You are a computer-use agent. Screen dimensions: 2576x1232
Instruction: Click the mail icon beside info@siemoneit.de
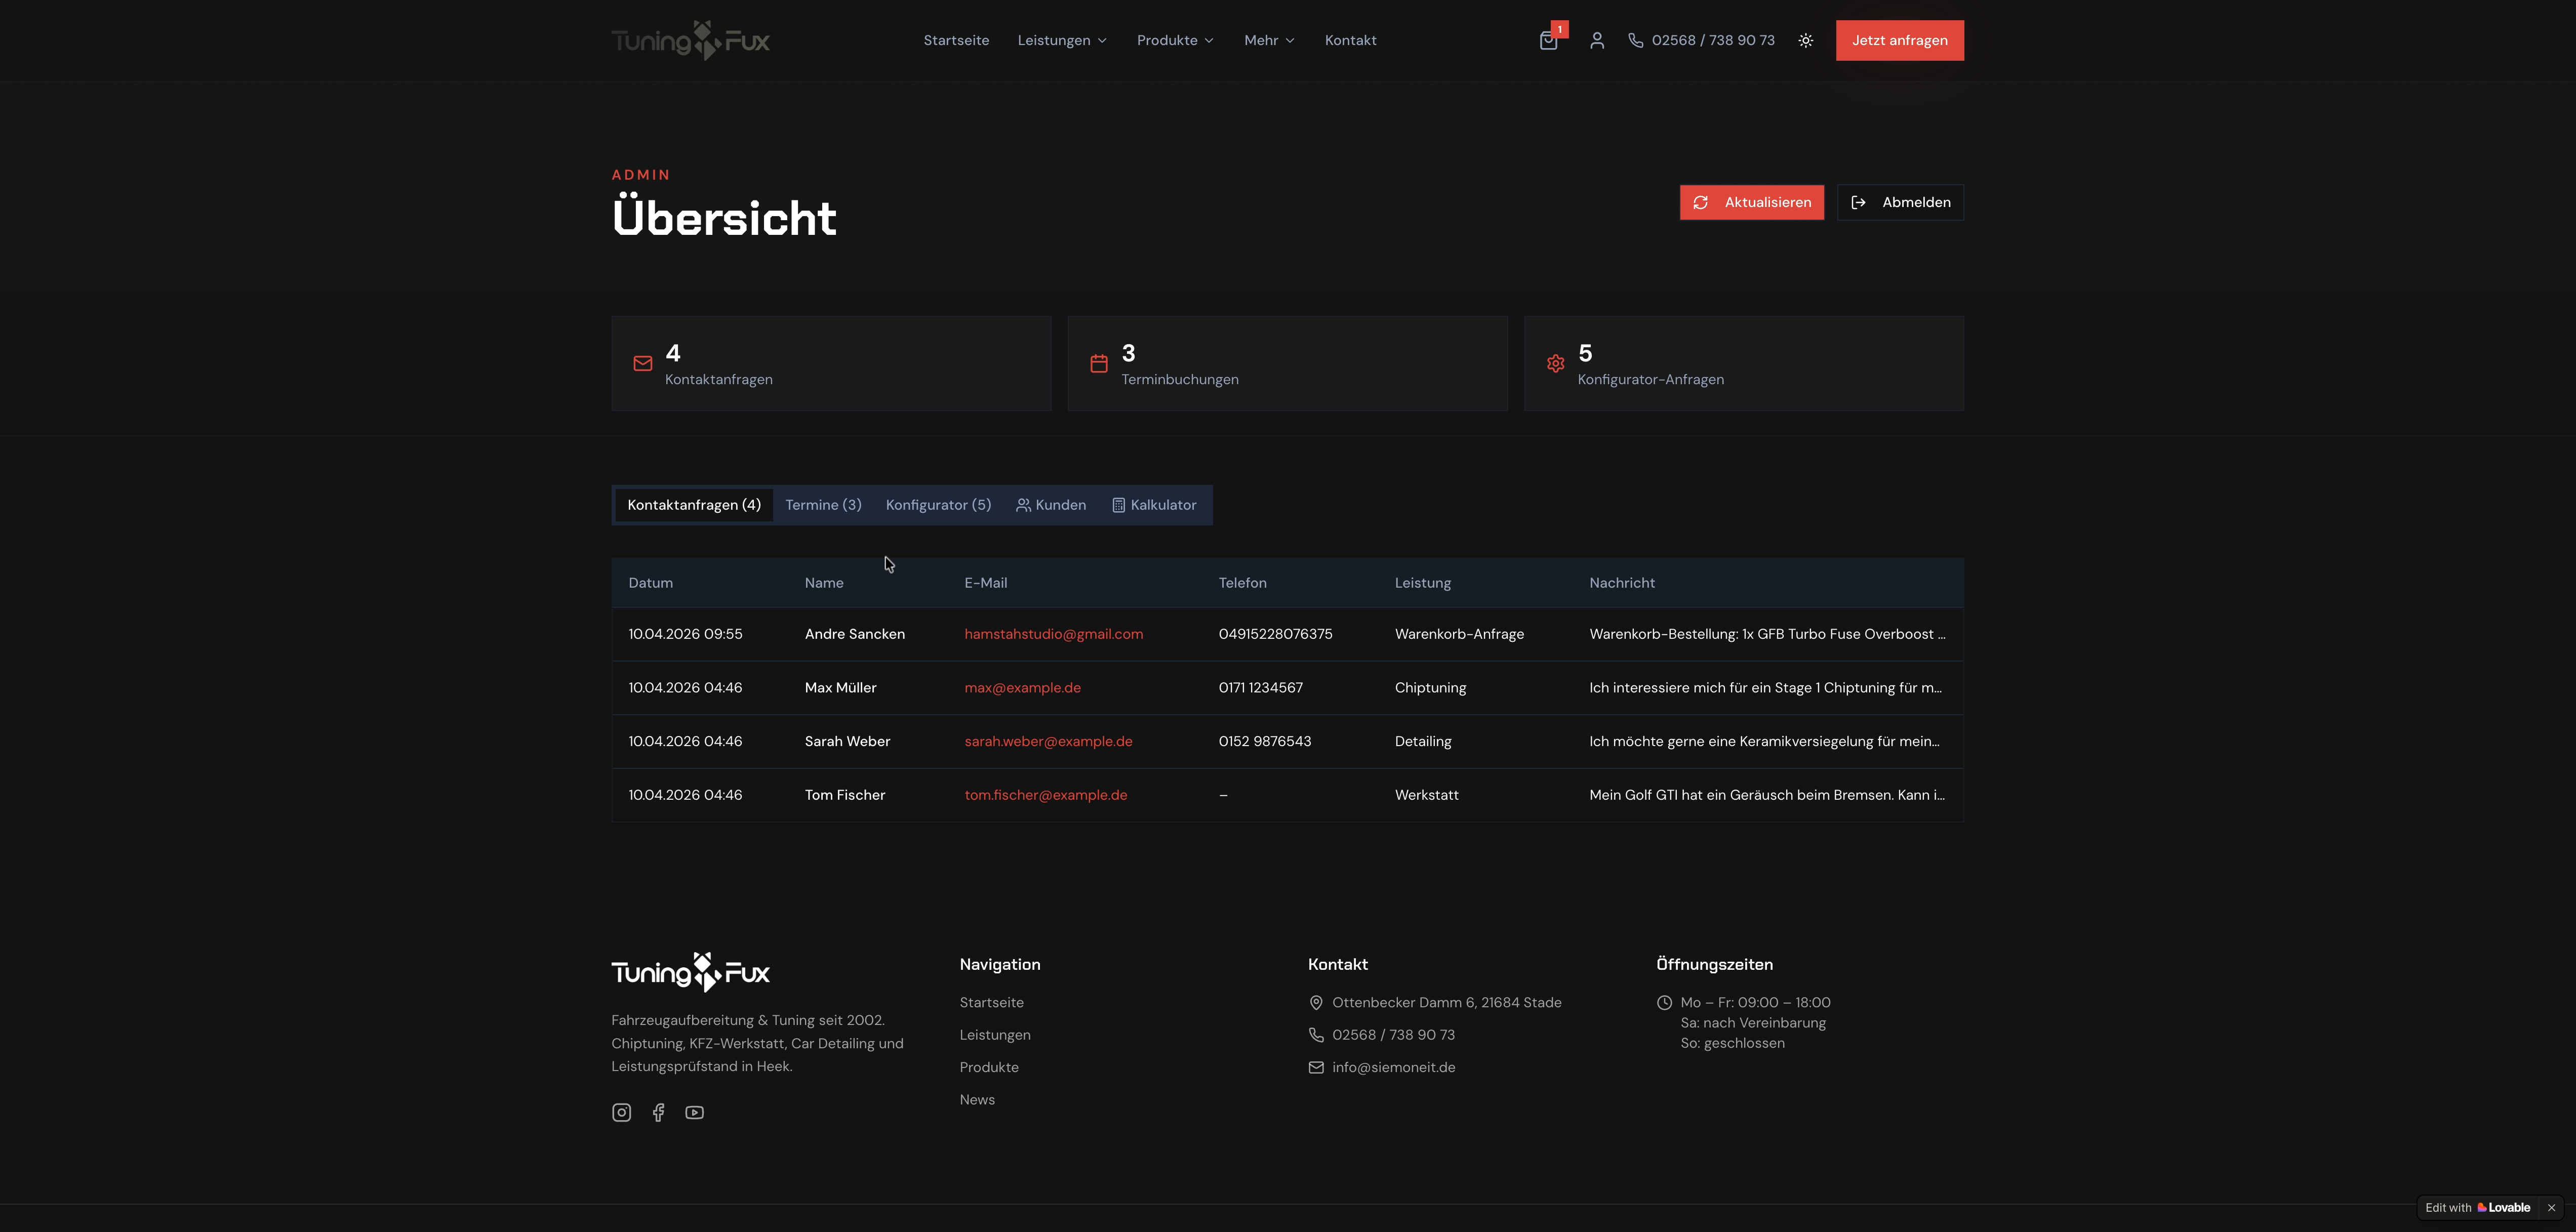[x=1316, y=1068]
